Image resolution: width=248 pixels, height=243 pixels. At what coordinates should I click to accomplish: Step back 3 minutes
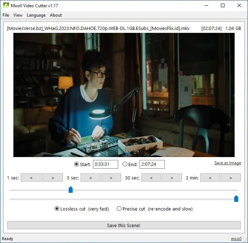point(210,178)
